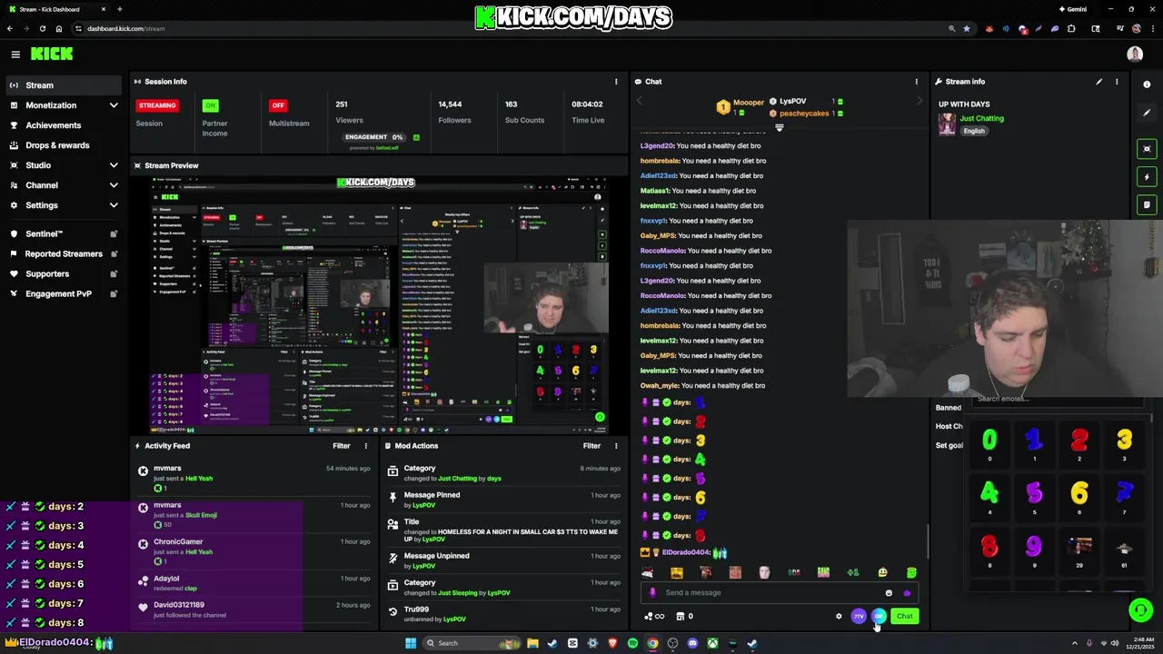
Task: Click the info circle icon in right rail
Action: (1147, 84)
